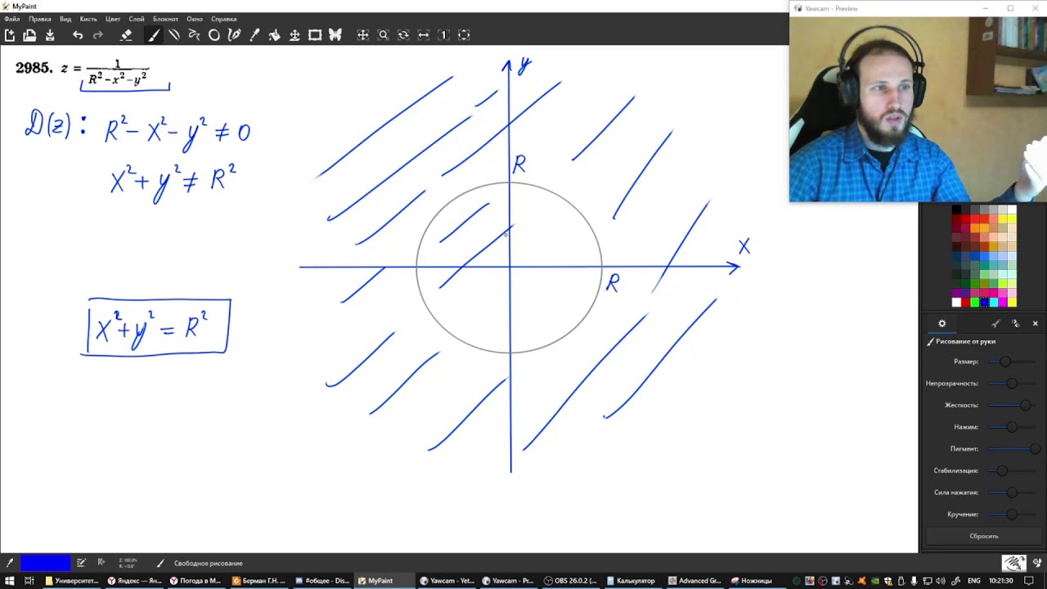
Task: Switch to the OBS 26.0.2 taskbar item
Action: coord(571,581)
